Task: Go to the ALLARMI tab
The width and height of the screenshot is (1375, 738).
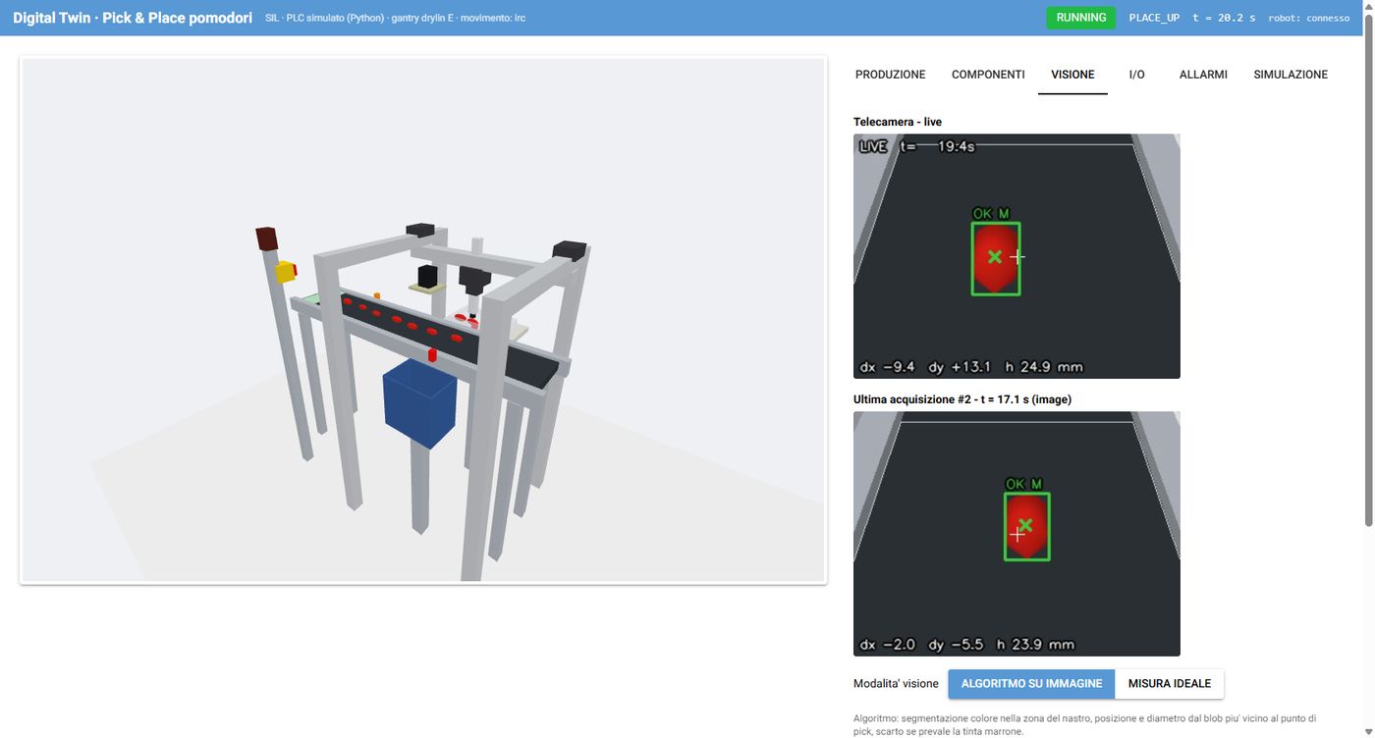Action: tap(1203, 75)
